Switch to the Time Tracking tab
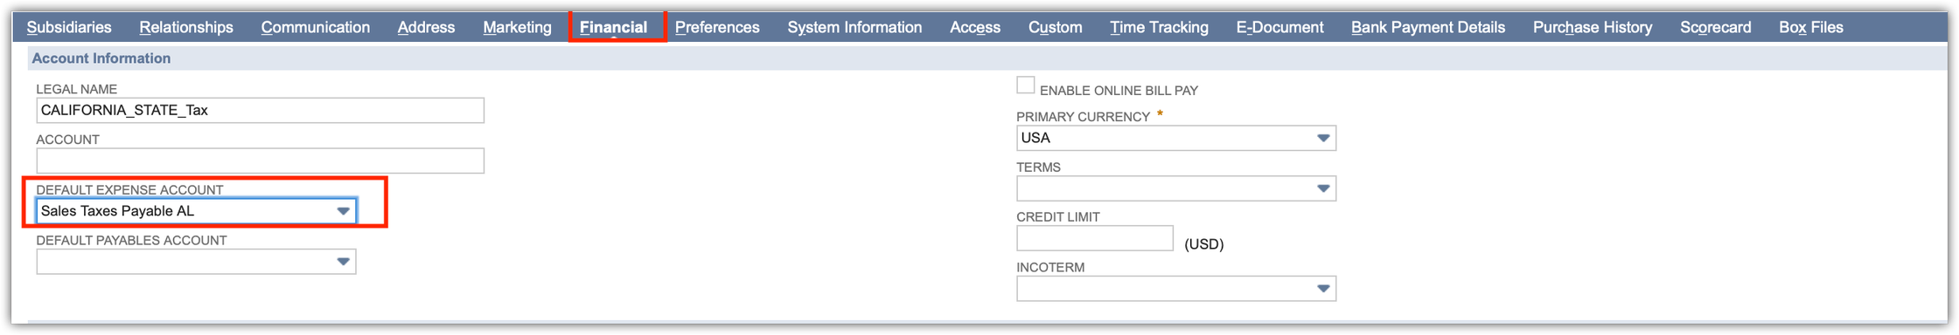Image resolution: width=1959 pixels, height=335 pixels. click(1159, 27)
